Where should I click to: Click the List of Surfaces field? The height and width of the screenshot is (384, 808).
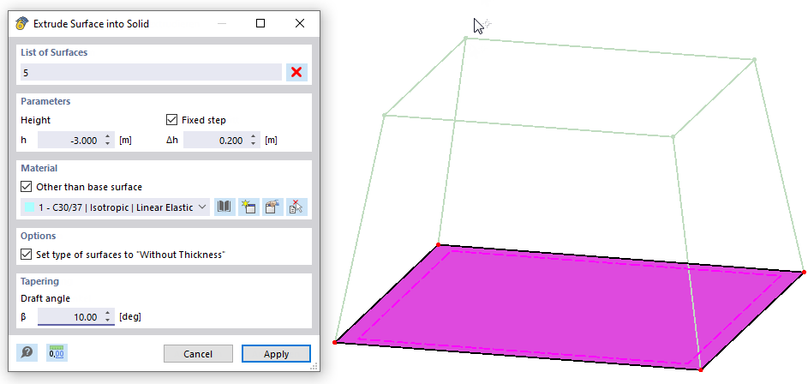[x=151, y=72]
